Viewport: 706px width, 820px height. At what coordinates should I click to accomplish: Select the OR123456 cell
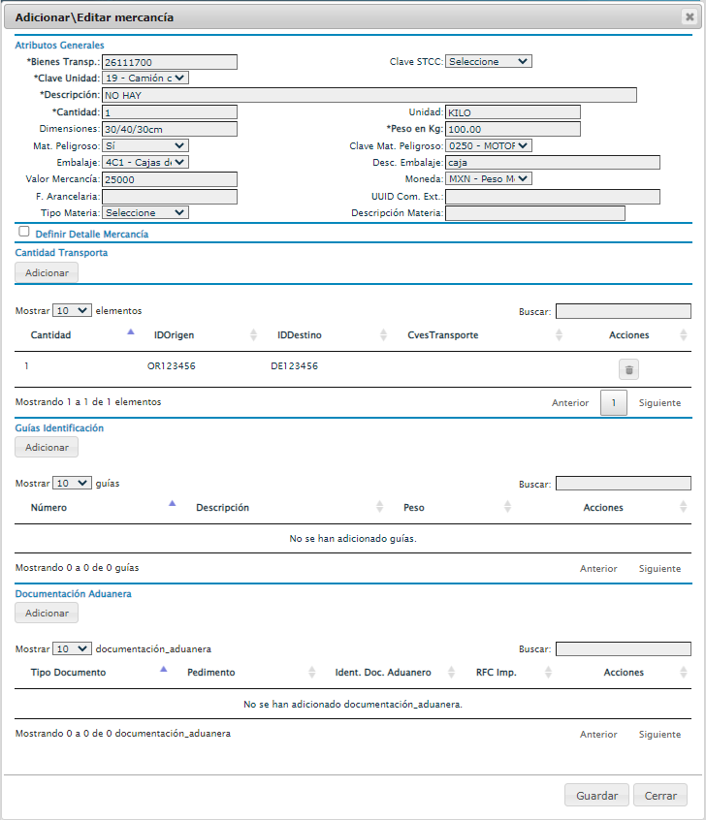click(171, 366)
